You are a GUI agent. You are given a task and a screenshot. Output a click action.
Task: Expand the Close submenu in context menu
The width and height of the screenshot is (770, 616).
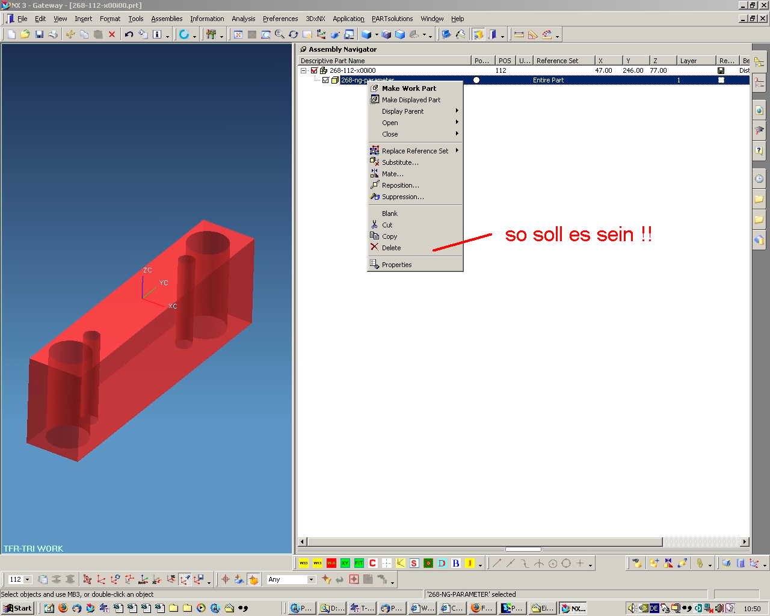click(415, 134)
